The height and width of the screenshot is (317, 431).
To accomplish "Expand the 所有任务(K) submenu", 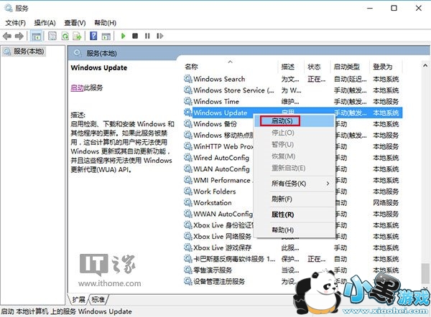I will click(x=295, y=184).
